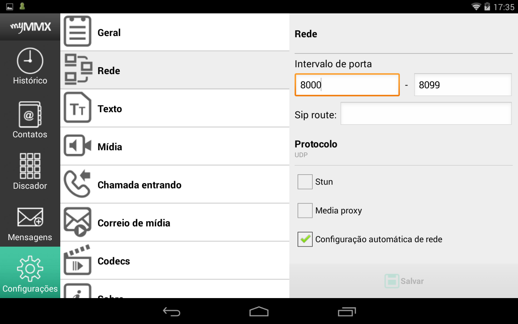518x324 pixels.
Task: Open the Geral settings icon
Action: [x=78, y=32]
